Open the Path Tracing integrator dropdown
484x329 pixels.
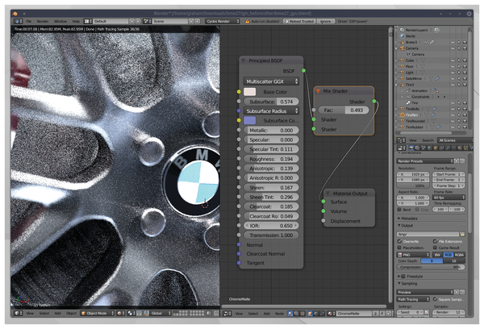point(413,299)
